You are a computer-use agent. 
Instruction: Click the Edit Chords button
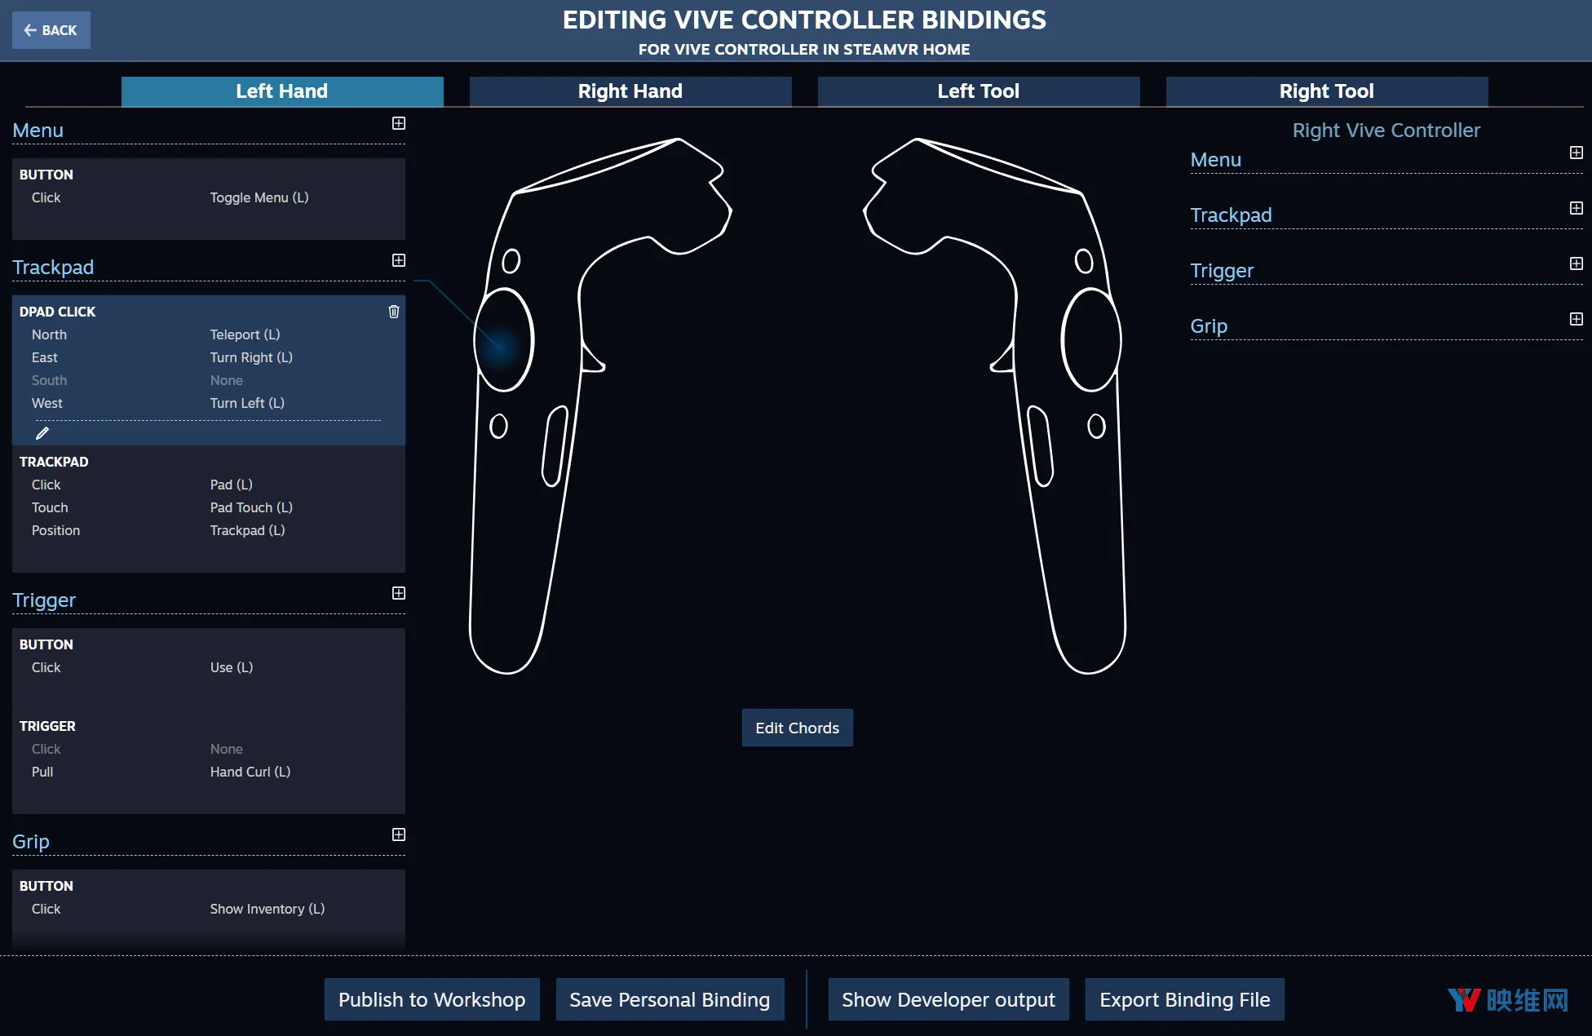click(x=798, y=728)
